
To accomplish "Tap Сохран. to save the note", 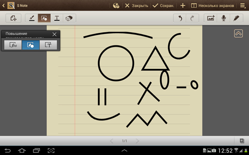I will (x=163, y=6).
